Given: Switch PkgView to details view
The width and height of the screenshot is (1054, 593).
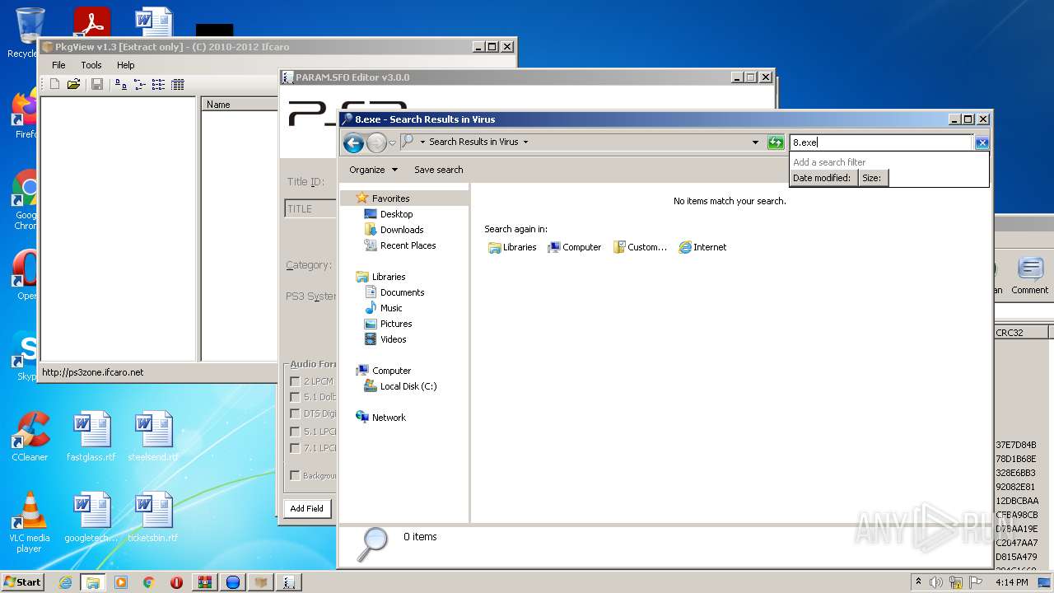Looking at the screenshot, I should click(x=178, y=84).
